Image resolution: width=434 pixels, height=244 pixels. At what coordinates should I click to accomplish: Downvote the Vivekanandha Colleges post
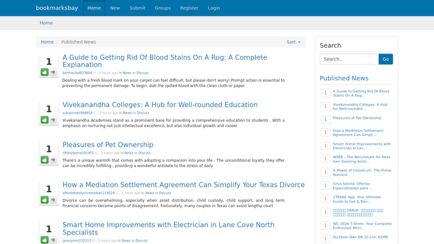pyautogui.click(x=53, y=120)
